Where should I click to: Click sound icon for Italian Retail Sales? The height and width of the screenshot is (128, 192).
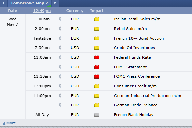point(60,19)
